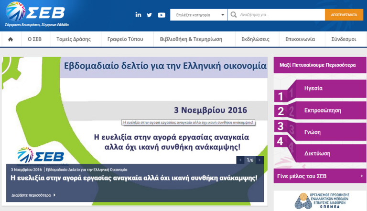Open the ΣΕΒ YouTube icon

[161, 15]
